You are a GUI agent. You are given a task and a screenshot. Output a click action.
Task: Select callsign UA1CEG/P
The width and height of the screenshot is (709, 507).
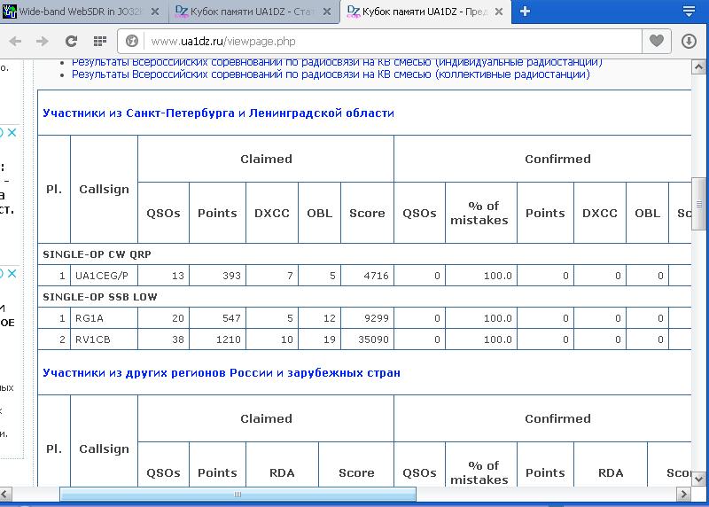[x=102, y=276]
